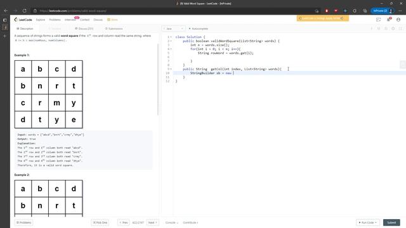Image resolution: width=406 pixels, height=228 pixels.
Task: Collapse code fold arrow on line 1
Action: [x=171, y=37]
